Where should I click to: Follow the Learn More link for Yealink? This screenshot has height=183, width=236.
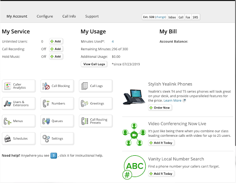coord(172,100)
